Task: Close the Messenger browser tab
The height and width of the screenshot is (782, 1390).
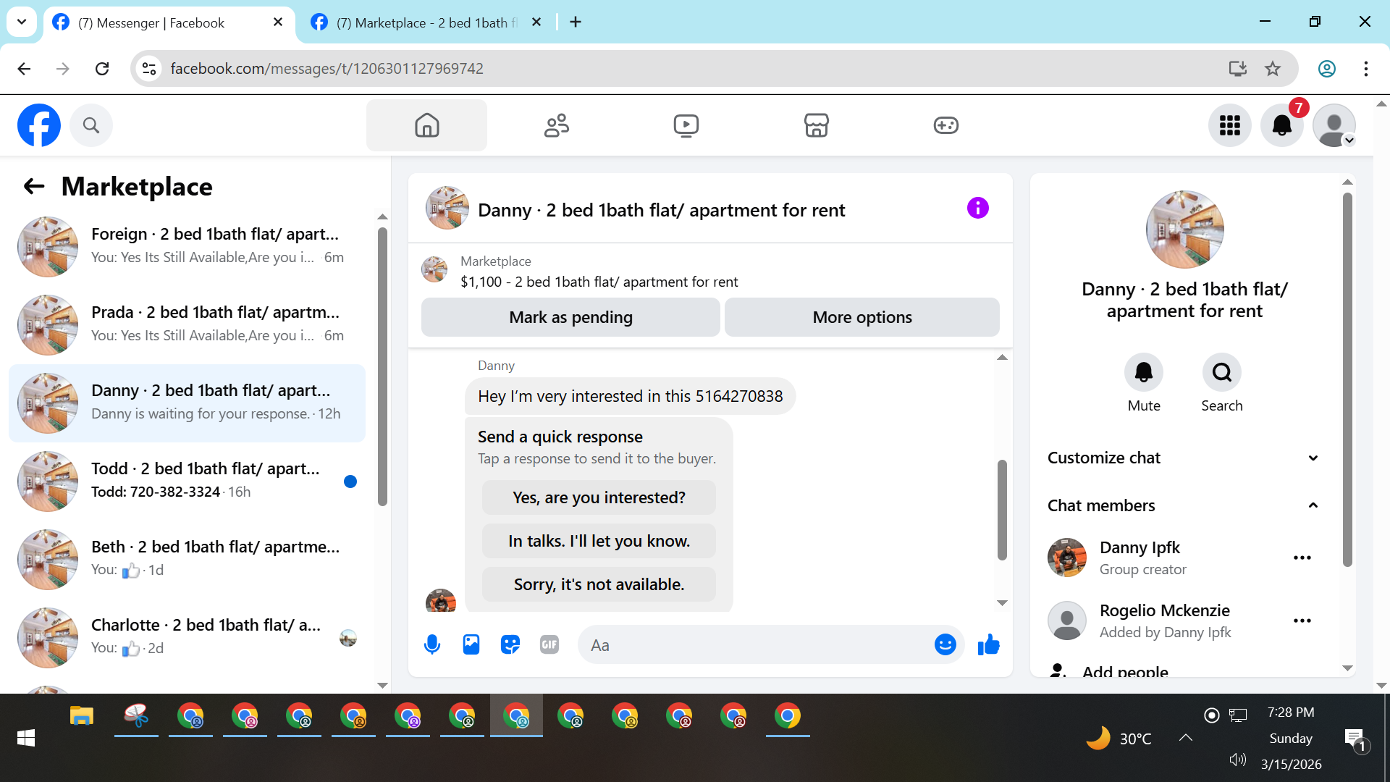Action: 278,22
